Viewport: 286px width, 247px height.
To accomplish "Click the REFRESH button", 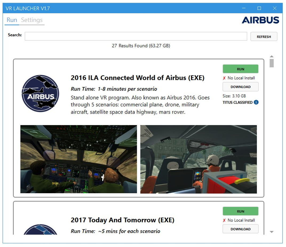I will pos(264,36).
